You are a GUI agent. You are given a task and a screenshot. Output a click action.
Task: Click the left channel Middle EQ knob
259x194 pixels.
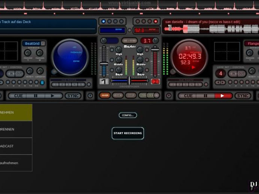click(119, 60)
